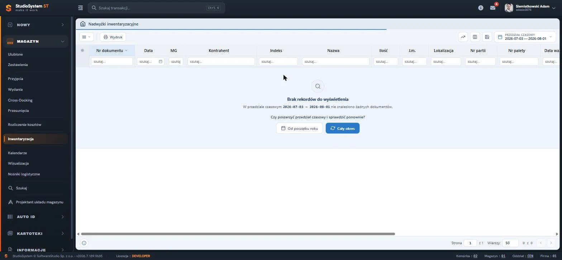Collapse the sidebar menu toggle icon

coord(80,8)
